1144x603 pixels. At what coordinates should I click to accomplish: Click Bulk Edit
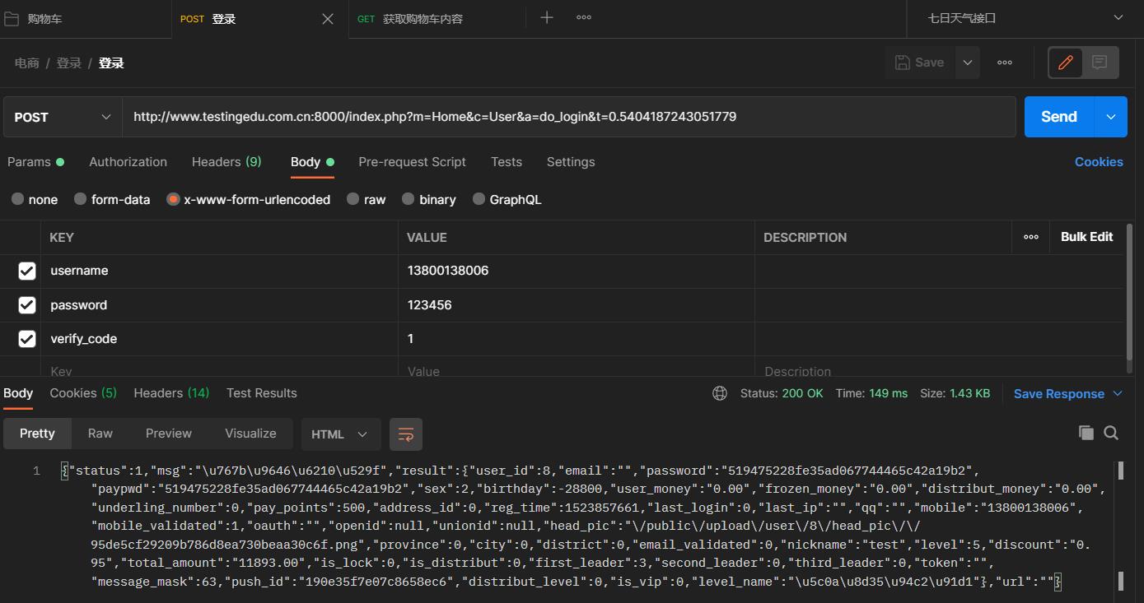(x=1087, y=237)
